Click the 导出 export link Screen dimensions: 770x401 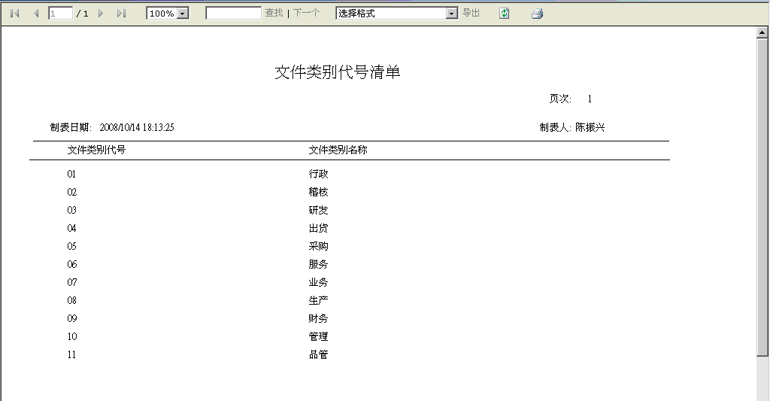click(x=471, y=14)
